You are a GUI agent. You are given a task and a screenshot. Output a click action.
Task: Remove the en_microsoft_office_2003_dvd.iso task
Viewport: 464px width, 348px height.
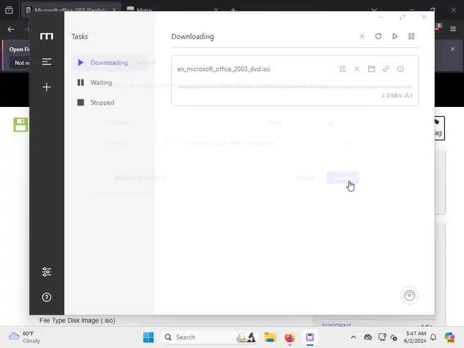(357, 69)
